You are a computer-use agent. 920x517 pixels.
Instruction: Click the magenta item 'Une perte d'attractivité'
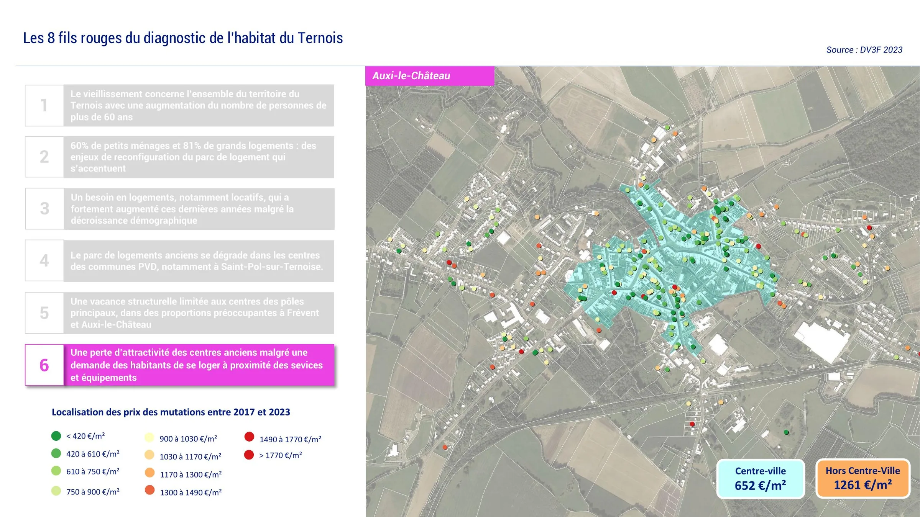pyautogui.click(x=199, y=365)
